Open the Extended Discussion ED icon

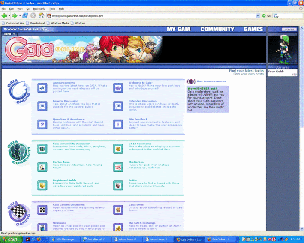tap(118, 106)
